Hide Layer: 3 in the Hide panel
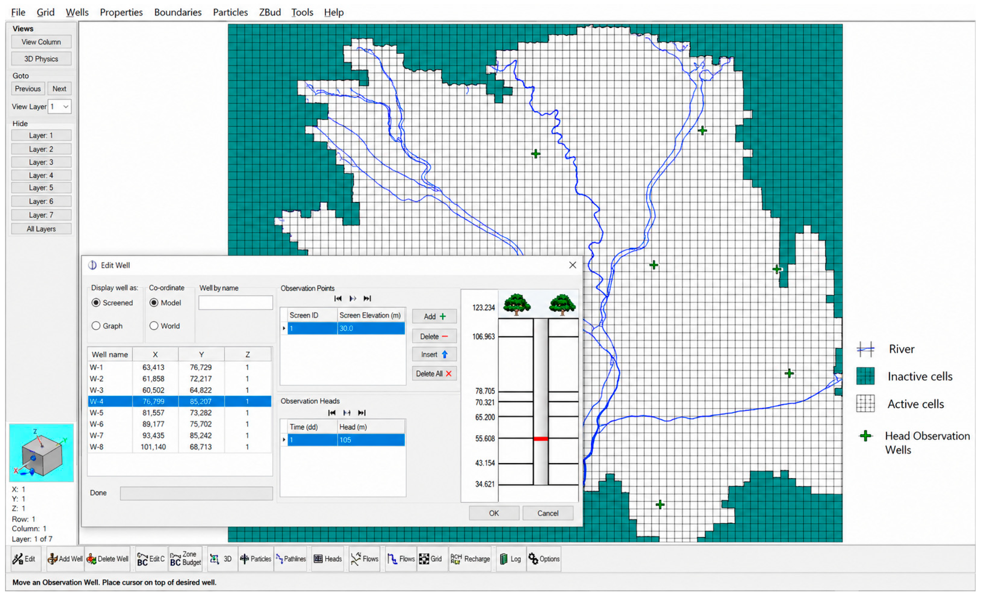This screenshot has height=599, width=983. [x=41, y=162]
